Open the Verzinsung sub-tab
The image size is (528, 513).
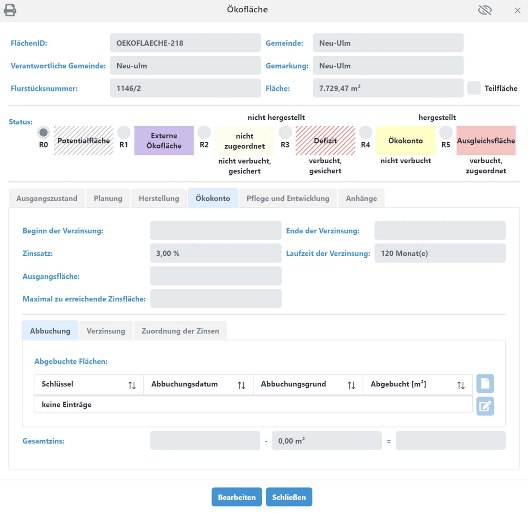106,331
